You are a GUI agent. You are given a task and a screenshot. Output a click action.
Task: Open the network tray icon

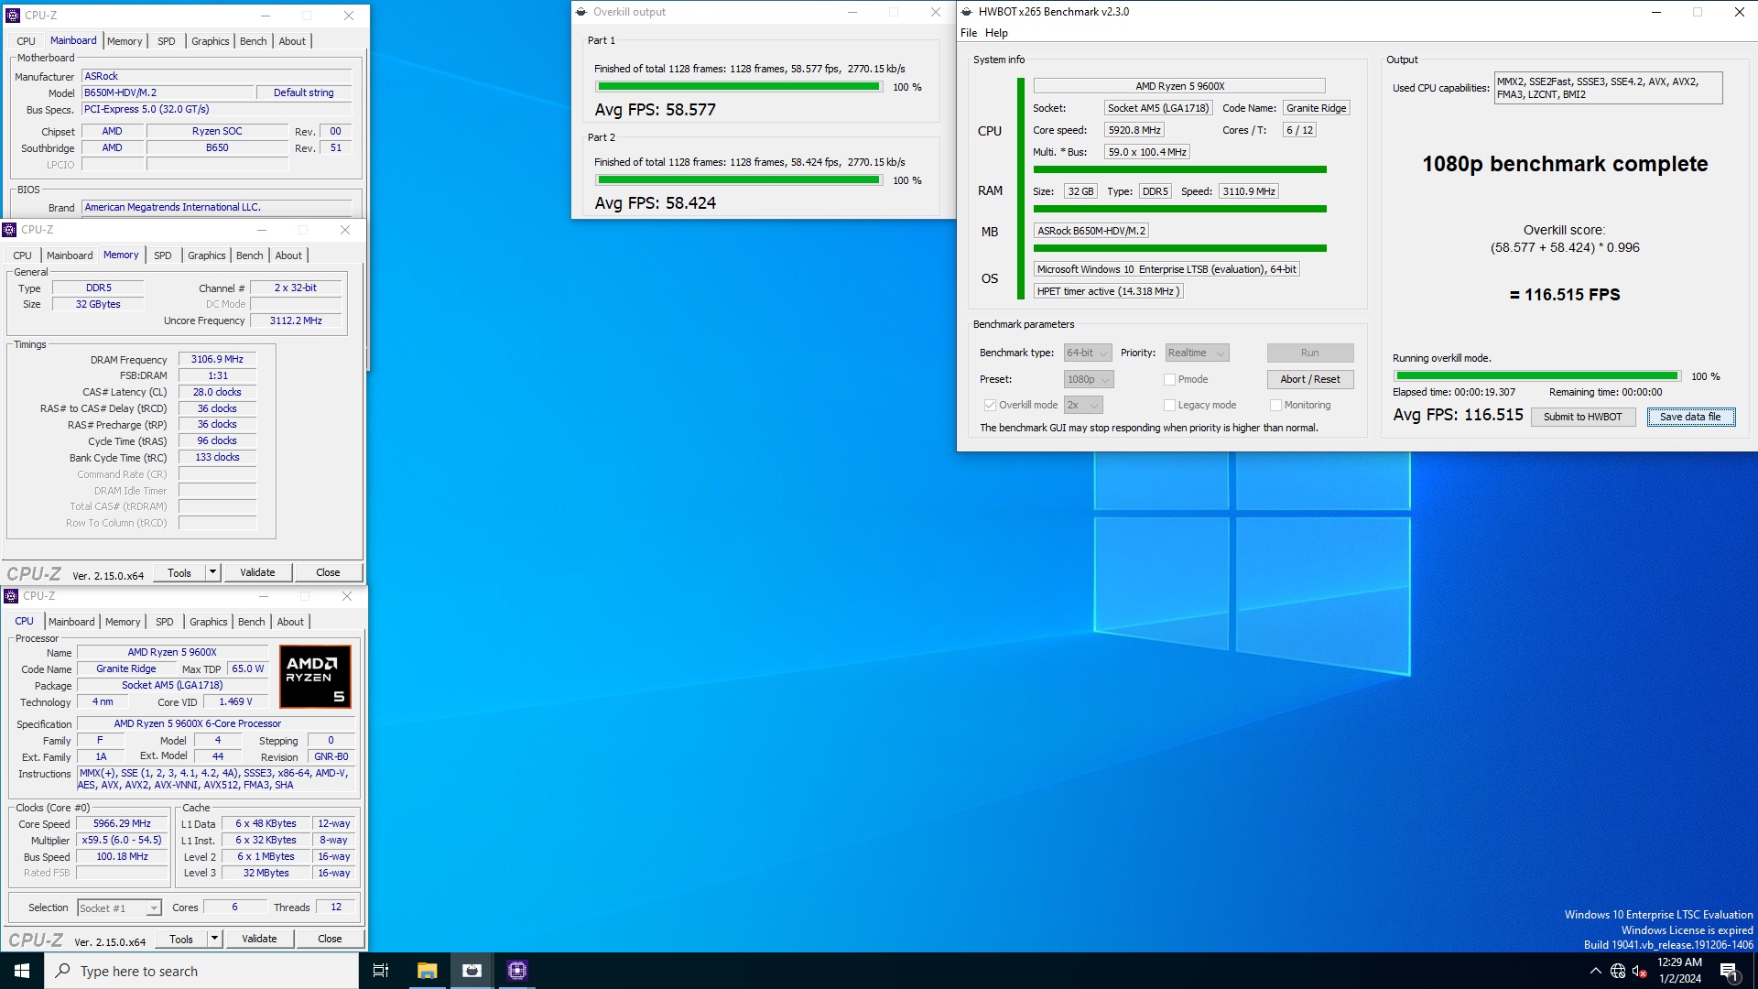(x=1617, y=971)
